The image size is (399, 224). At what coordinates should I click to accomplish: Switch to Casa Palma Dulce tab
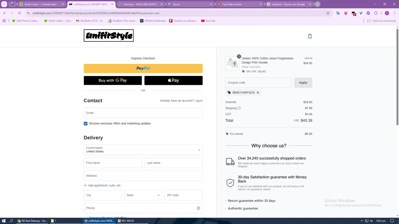[239, 4]
